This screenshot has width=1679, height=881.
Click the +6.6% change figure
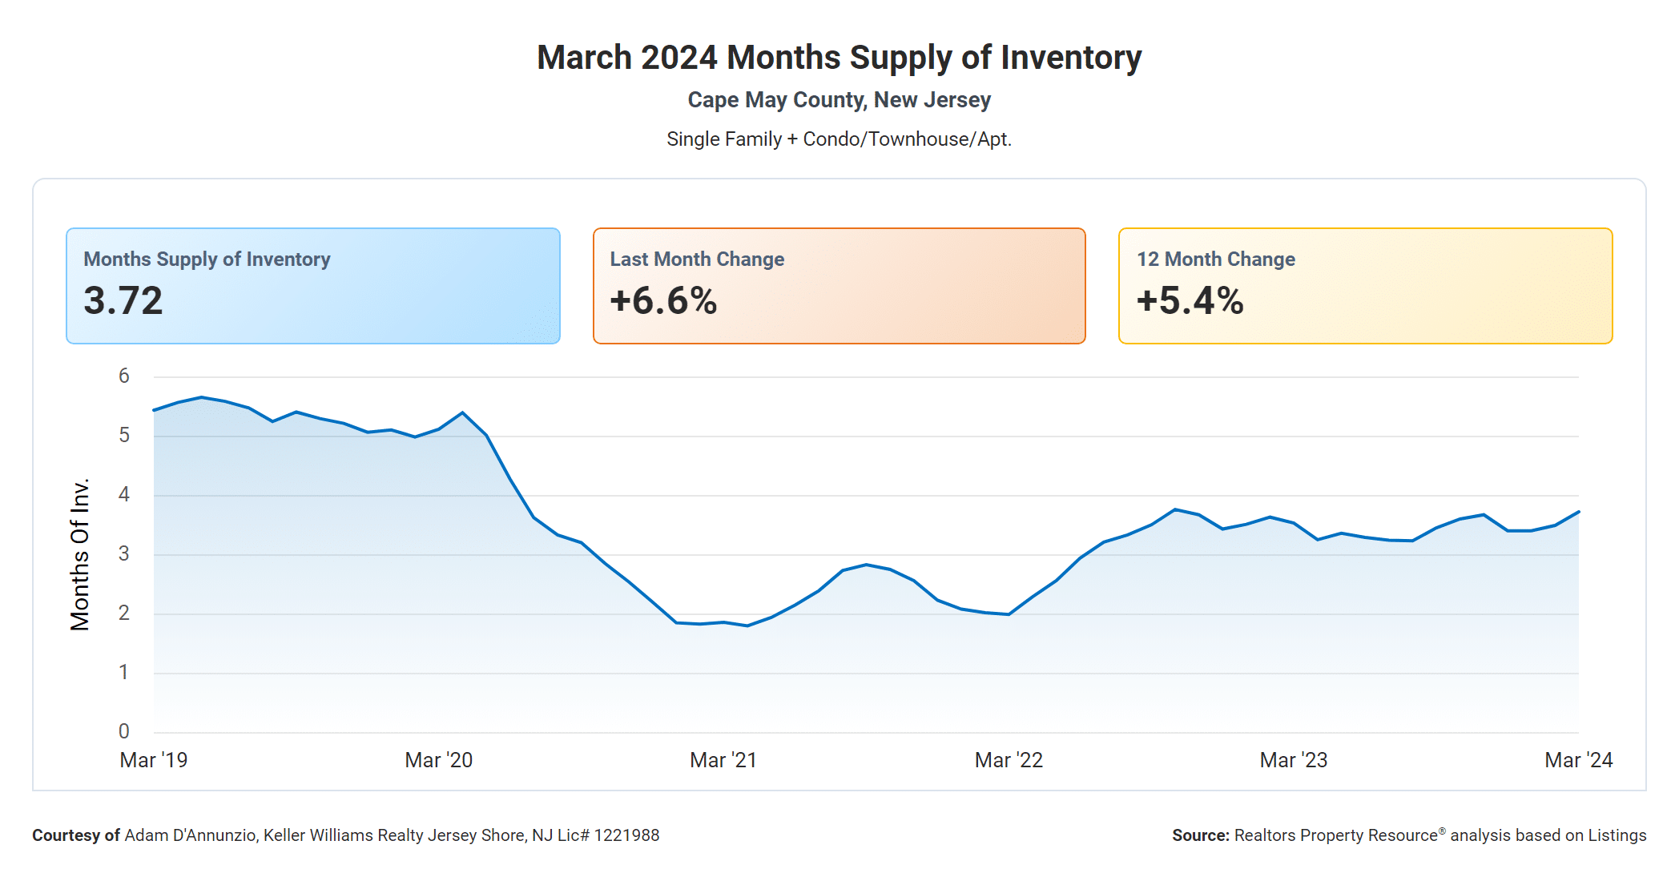(663, 301)
